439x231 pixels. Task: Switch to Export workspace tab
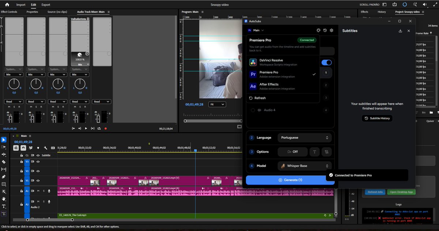pos(46,5)
